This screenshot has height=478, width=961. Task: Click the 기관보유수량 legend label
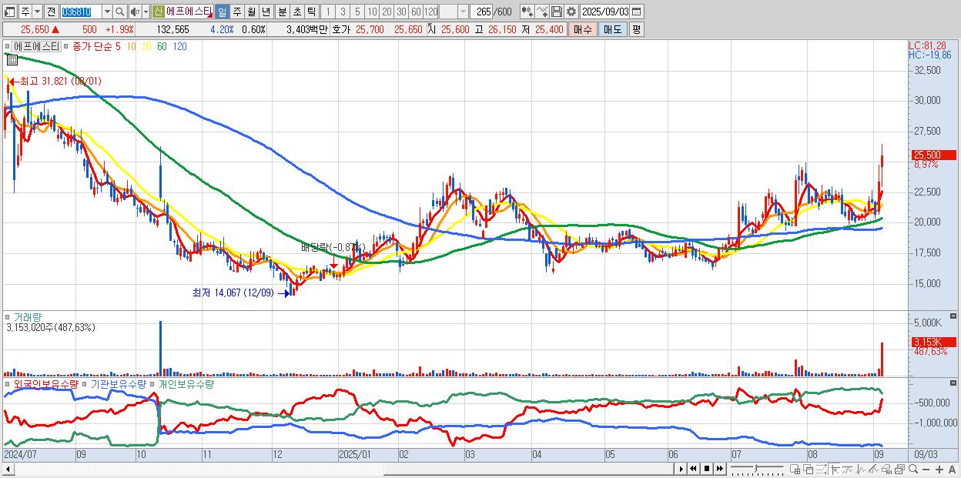tap(119, 383)
